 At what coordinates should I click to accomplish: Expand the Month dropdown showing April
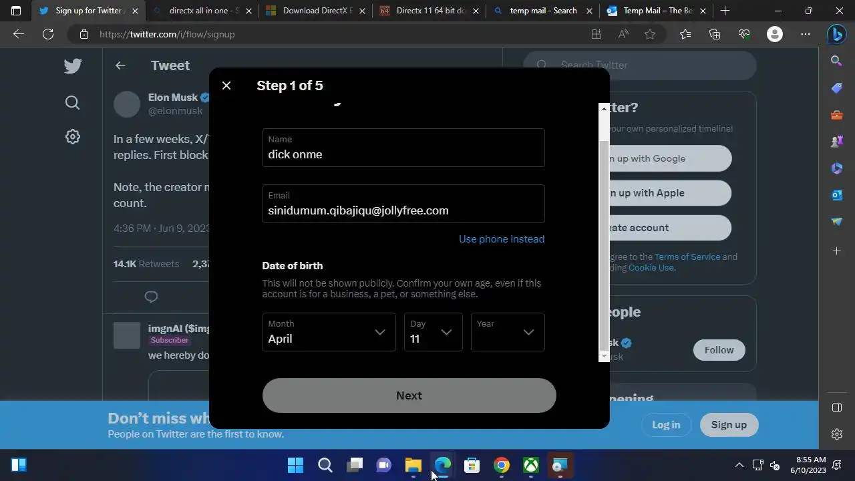coord(329,332)
